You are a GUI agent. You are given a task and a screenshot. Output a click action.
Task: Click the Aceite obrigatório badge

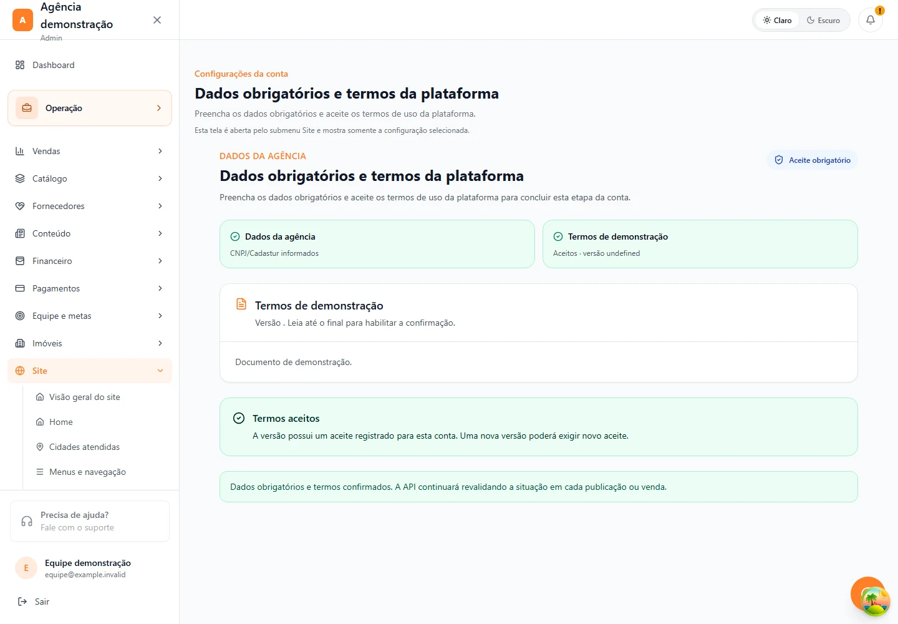click(x=813, y=160)
